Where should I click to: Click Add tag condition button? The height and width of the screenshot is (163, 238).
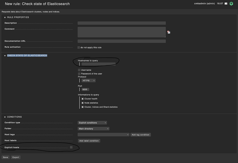click(x=140, y=135)
